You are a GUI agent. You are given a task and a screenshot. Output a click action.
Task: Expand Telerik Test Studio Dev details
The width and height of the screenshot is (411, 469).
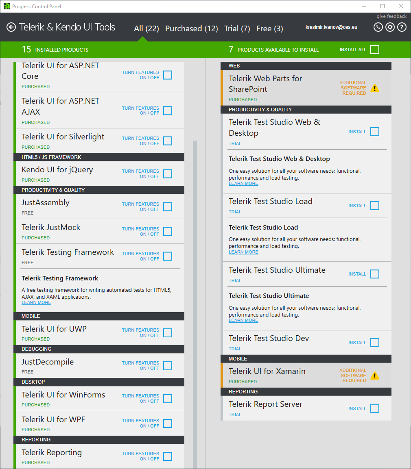[x=269, y=339]
